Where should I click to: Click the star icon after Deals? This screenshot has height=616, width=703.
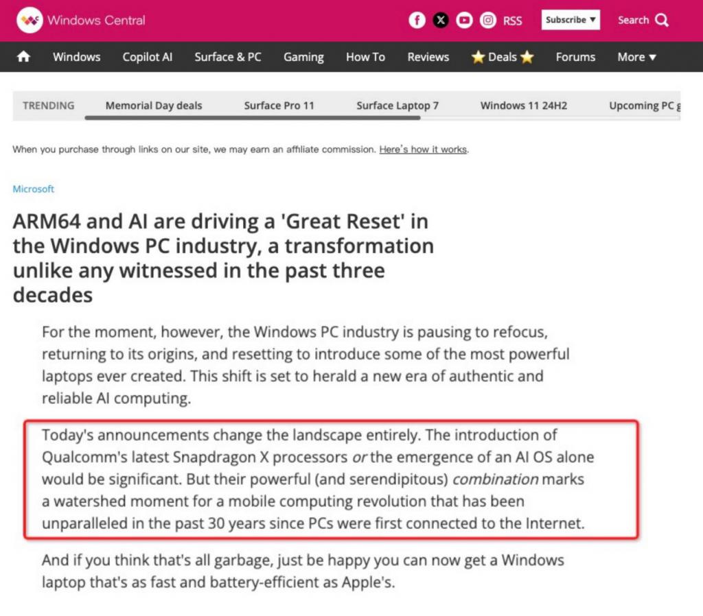527,57
